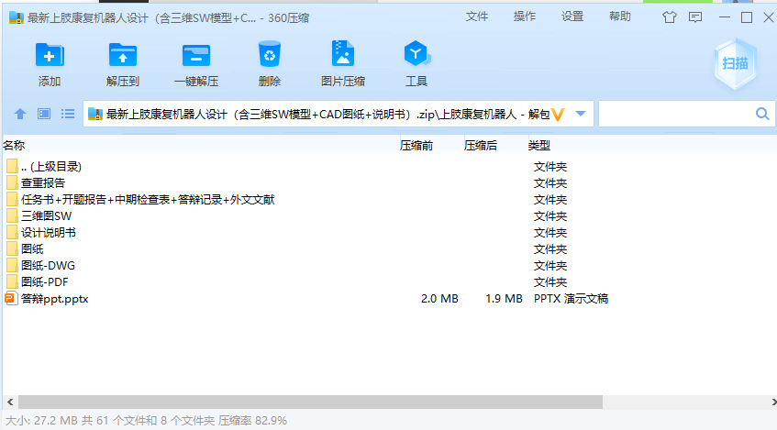
Task: Open the 帮助 (Help) menu
Action: pos(620,17)
